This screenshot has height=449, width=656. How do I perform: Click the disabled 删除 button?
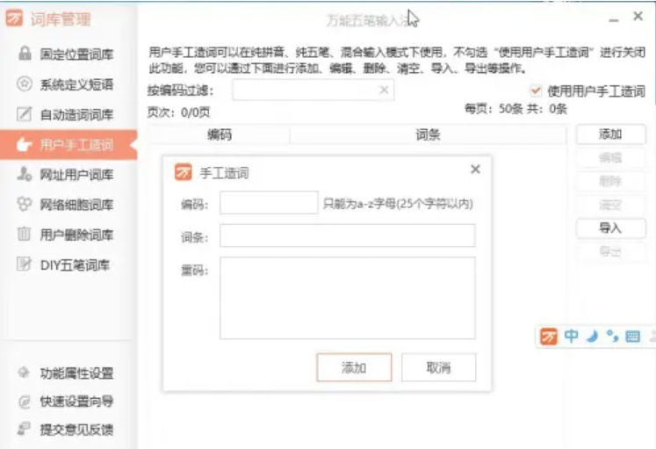(610, 181)
